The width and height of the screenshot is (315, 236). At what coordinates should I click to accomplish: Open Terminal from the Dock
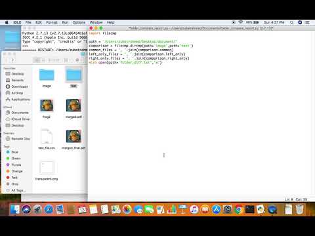pyautogui.click(x=250, y=209)
